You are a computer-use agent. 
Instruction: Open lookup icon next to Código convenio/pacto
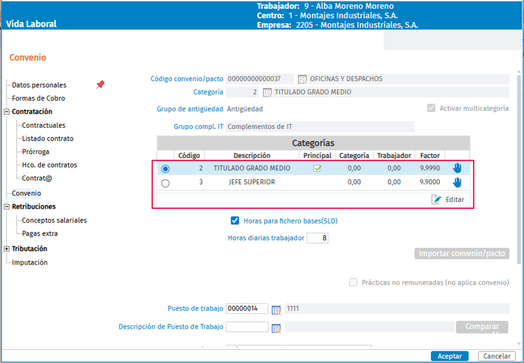tap(303, 79)
